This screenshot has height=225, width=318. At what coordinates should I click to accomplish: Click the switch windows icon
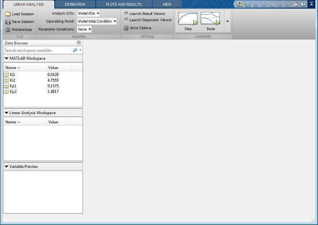pos(295,4)
